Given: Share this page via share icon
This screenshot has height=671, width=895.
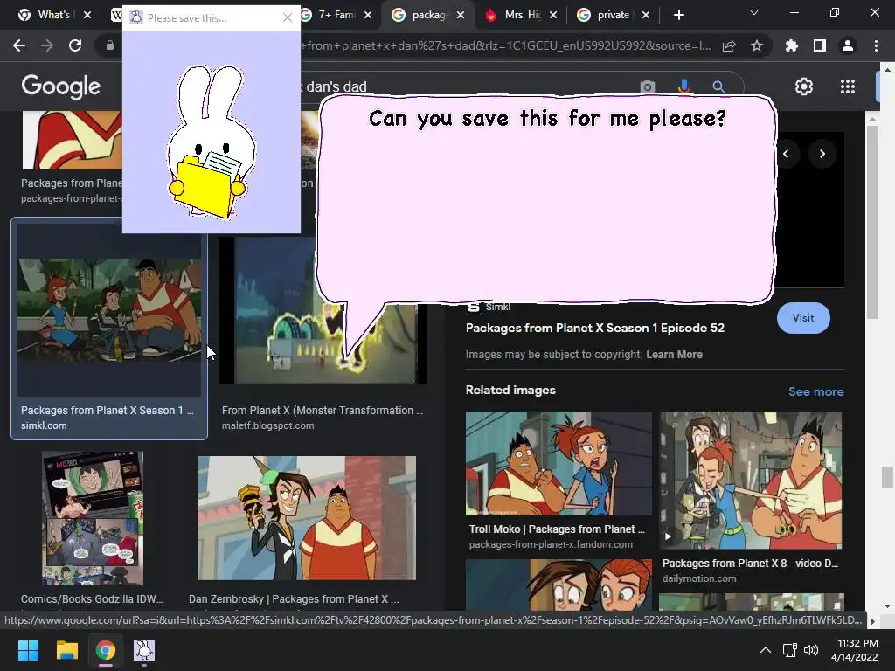Looking at the screenshot, I should (729, 46).
